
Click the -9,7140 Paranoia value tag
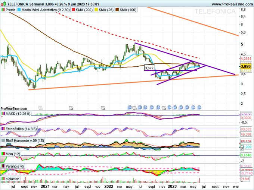tap(246, 174)
